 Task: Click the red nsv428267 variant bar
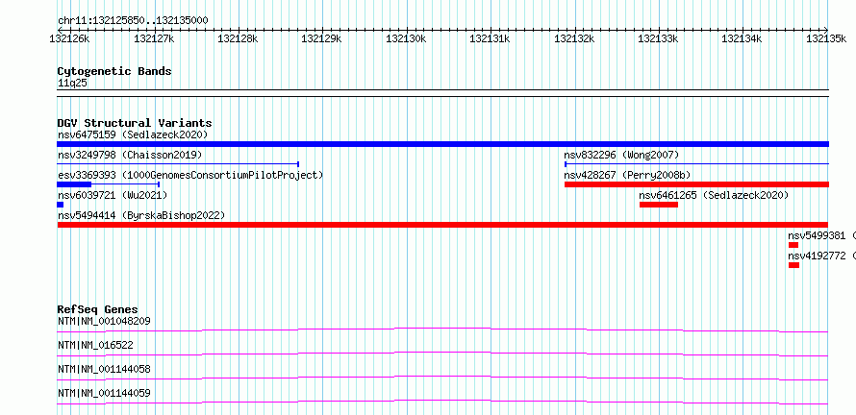coord(696,184)
